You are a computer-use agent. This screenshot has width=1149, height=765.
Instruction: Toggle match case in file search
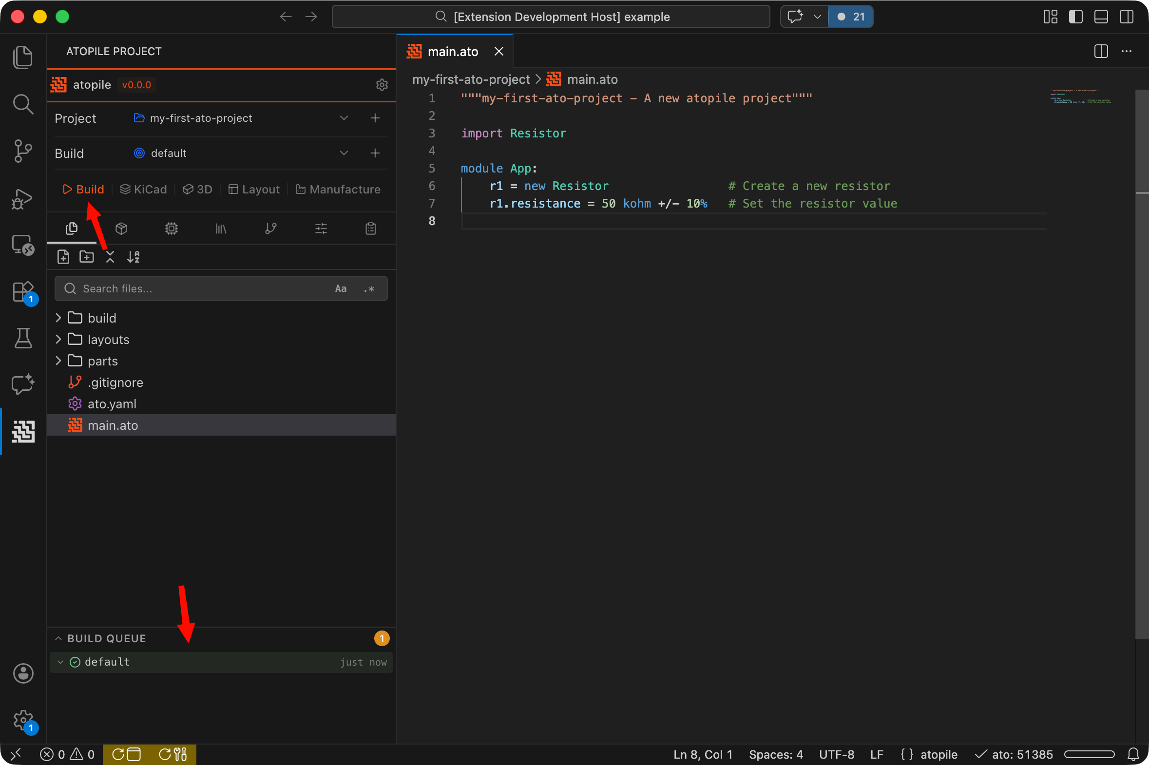pos(341,289)
